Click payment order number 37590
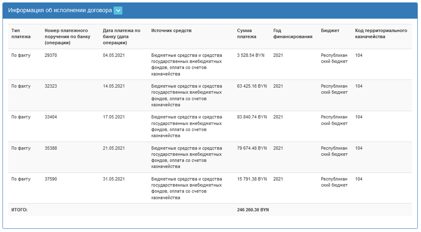The height and width of the screenshot is (232, 421). 51,179
